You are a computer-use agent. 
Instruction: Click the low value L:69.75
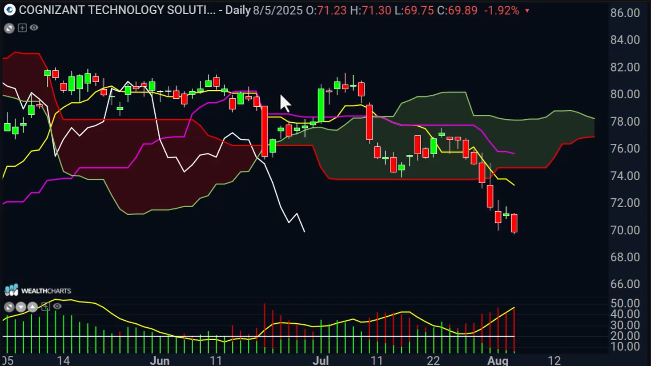click(x=414, y=10)
